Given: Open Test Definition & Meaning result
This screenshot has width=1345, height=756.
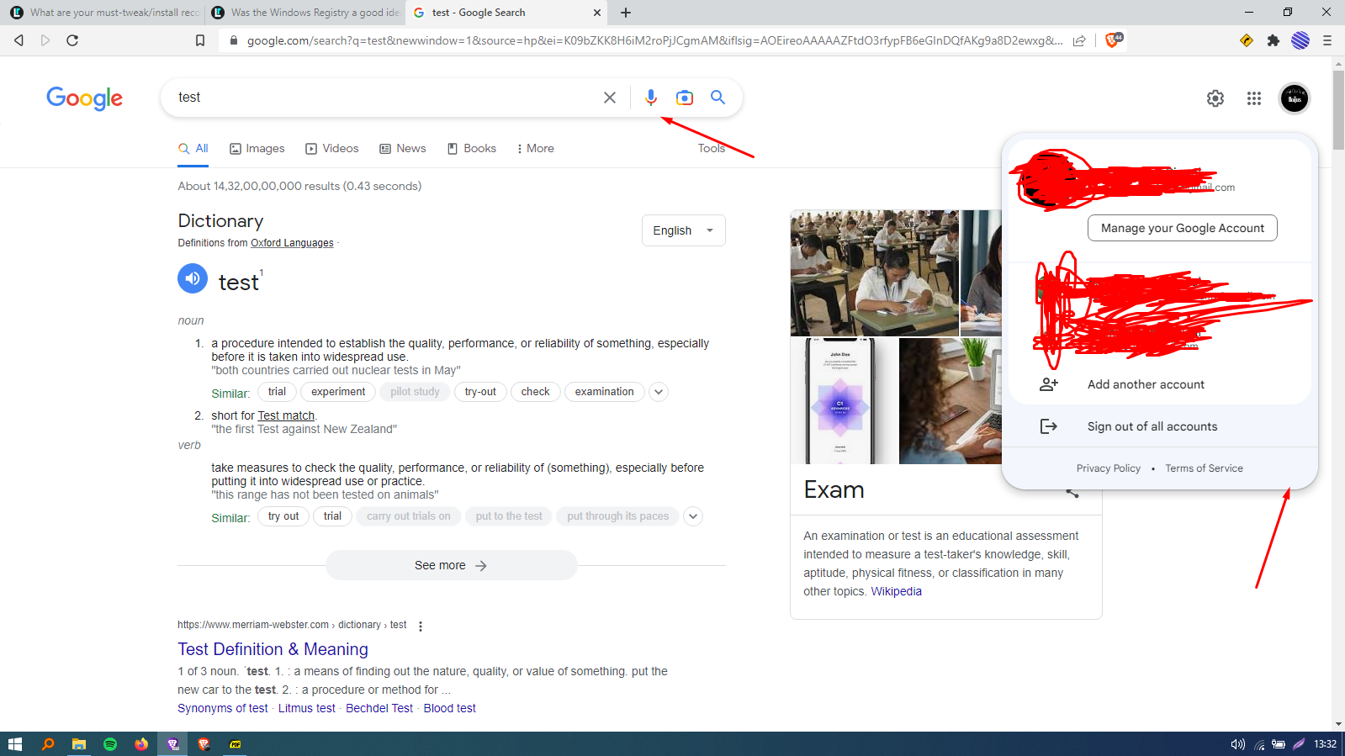Looking at the screenshot, I should [273, 649].
